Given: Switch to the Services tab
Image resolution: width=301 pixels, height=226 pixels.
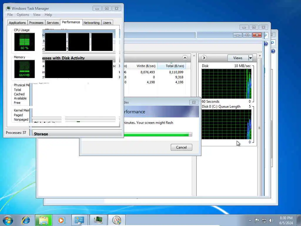Looking at the screenshot, I should (x=53, y=23).
